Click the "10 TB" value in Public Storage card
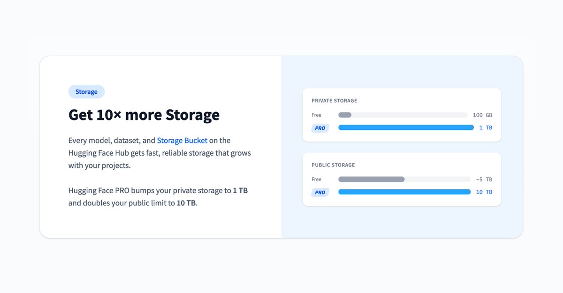 coord(484,192)
